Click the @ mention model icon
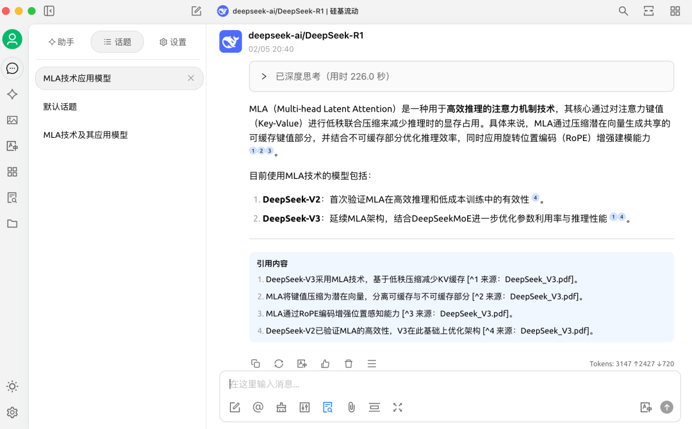 [x=258, y=407]
